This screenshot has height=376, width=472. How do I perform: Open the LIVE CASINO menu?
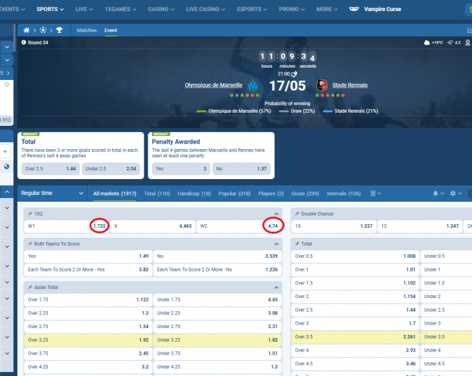coord(205,10)
